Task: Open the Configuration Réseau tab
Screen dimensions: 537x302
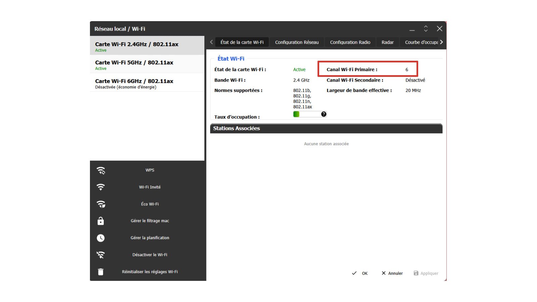Action: 297,42
